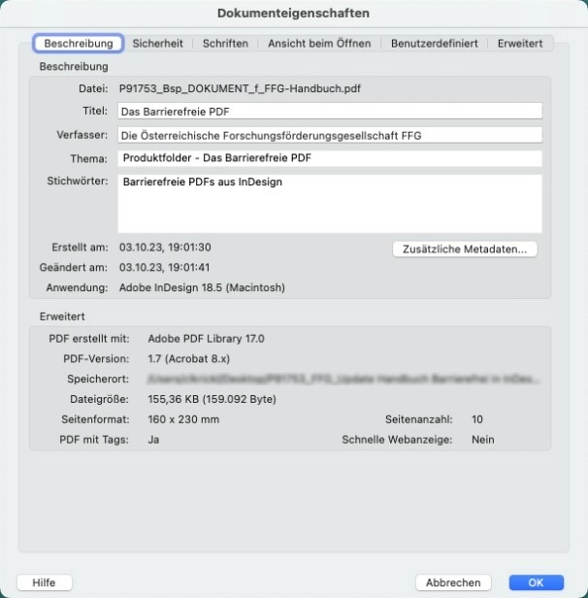This screenshot has height=598, width=588.
Task: Click the Schnelle Webanzeige: label
Action: (397, 440)
